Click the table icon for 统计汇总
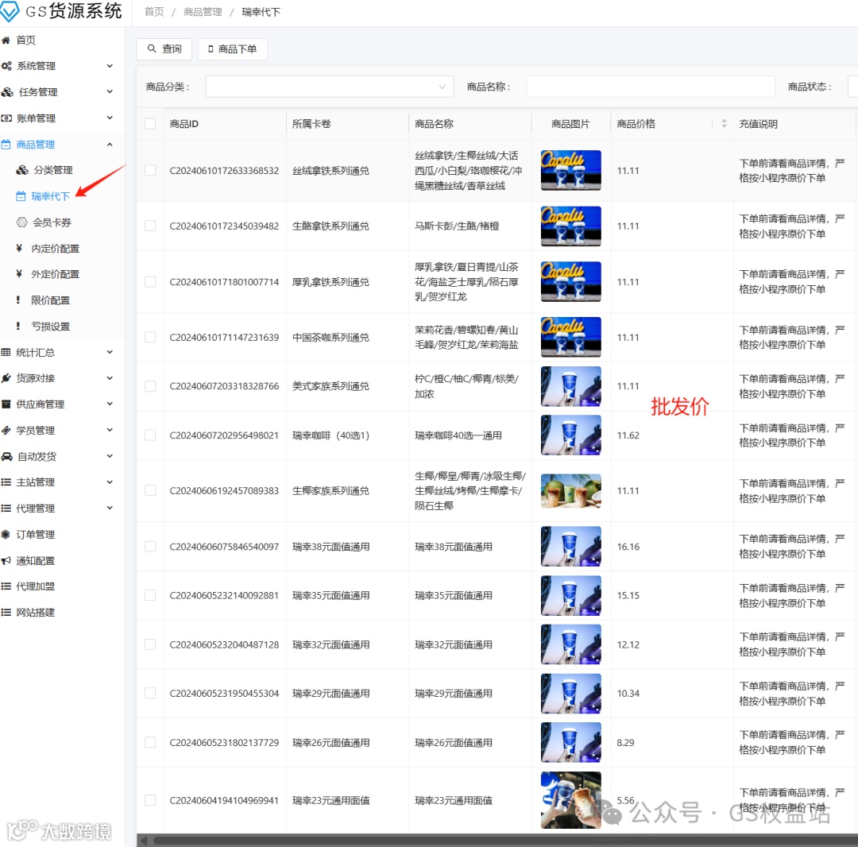The width and height of the screenshot is (858, 847). 6,352
